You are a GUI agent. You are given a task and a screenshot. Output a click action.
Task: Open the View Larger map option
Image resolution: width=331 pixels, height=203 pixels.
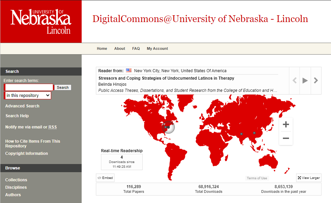pos(309,178)
